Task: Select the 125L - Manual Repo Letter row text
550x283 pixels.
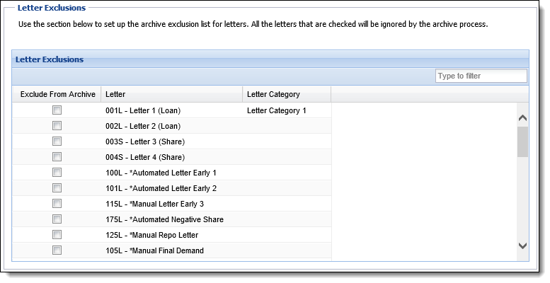Action: pos(152,235)
